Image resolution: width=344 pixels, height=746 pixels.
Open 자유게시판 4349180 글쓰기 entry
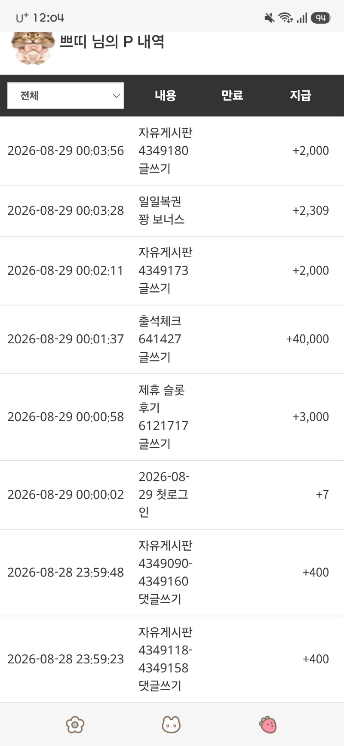[172, 151]
